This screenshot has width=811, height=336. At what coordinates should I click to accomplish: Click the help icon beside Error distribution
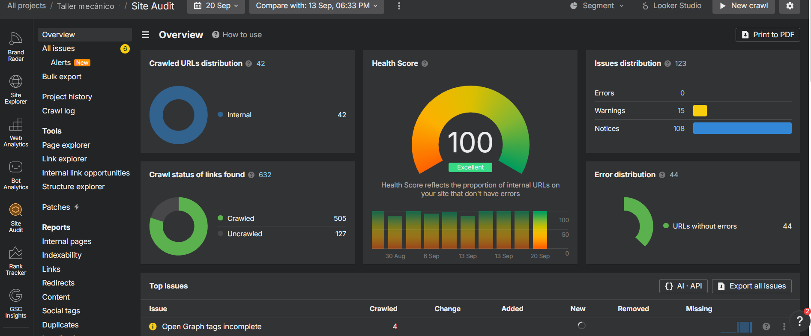662,175
